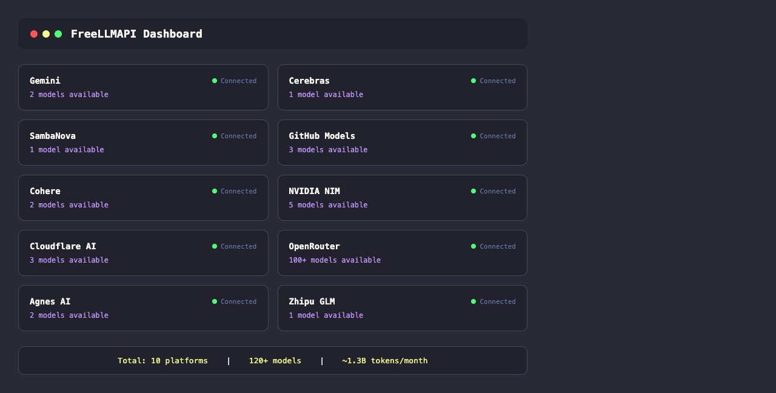Screen dimensions: 776x393
Task: Click GitHub Models Connected label
Action: 498,136
